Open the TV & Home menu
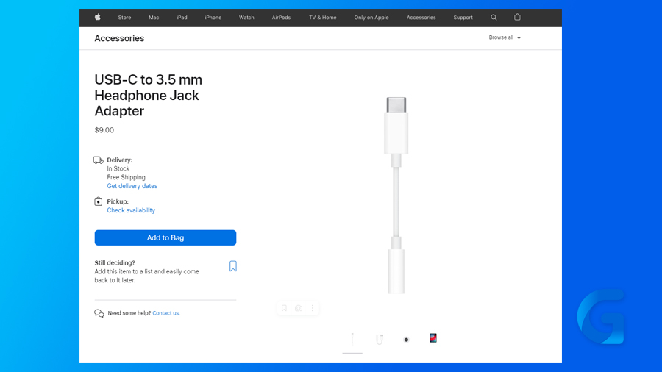 323,18
